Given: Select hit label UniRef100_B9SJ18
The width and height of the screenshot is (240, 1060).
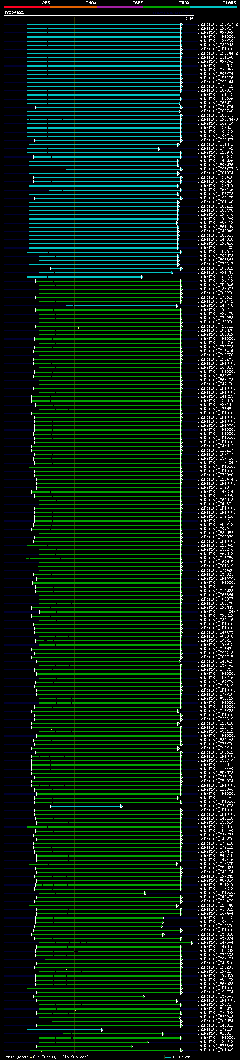Looking at the screenshot, I should click(x=215, y=223).
